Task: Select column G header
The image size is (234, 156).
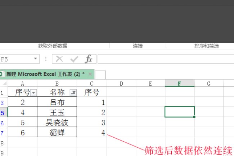Action: 209,83
